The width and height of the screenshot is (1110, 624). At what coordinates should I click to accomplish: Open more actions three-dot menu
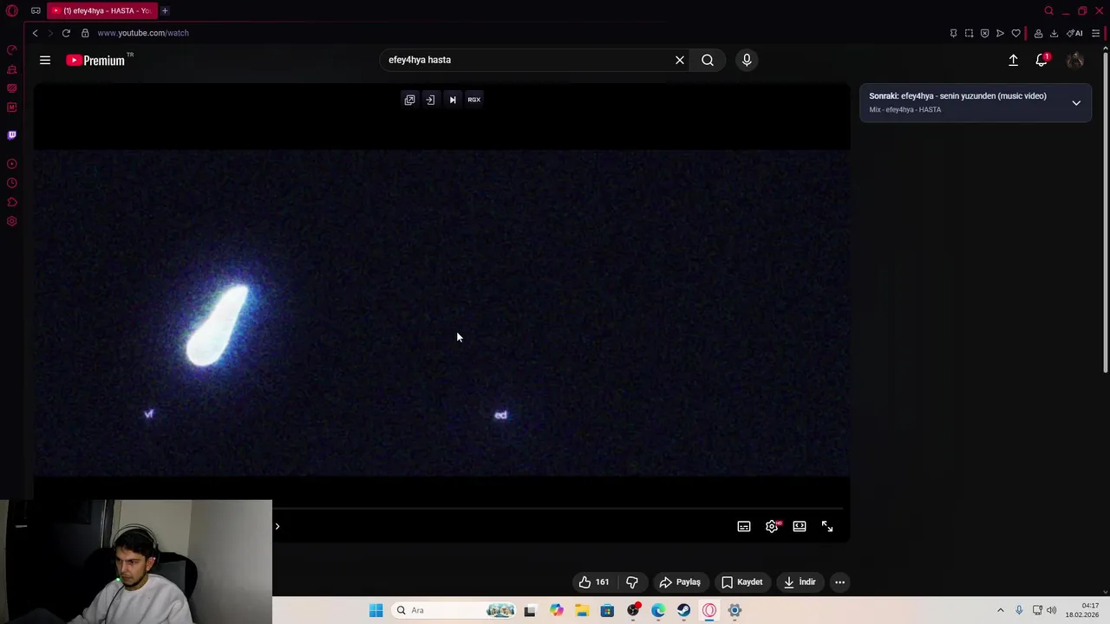839,582
